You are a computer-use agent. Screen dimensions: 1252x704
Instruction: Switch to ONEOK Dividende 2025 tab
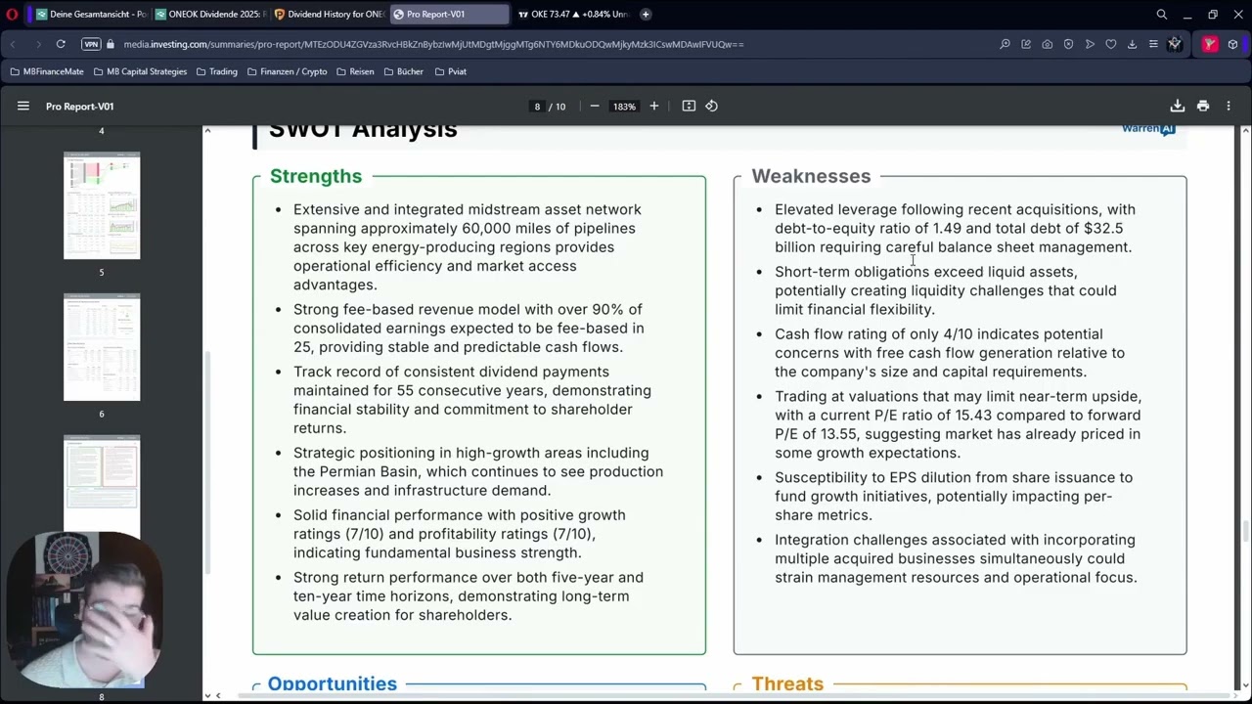[210, 15]
